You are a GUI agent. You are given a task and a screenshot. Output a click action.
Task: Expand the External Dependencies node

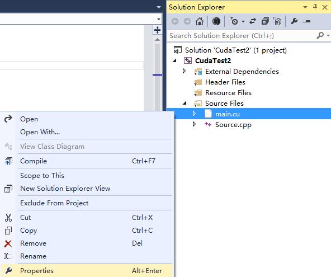(x=184, y=71)
